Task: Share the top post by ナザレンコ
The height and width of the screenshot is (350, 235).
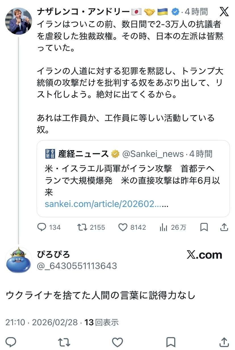Action: click(224, 227)
